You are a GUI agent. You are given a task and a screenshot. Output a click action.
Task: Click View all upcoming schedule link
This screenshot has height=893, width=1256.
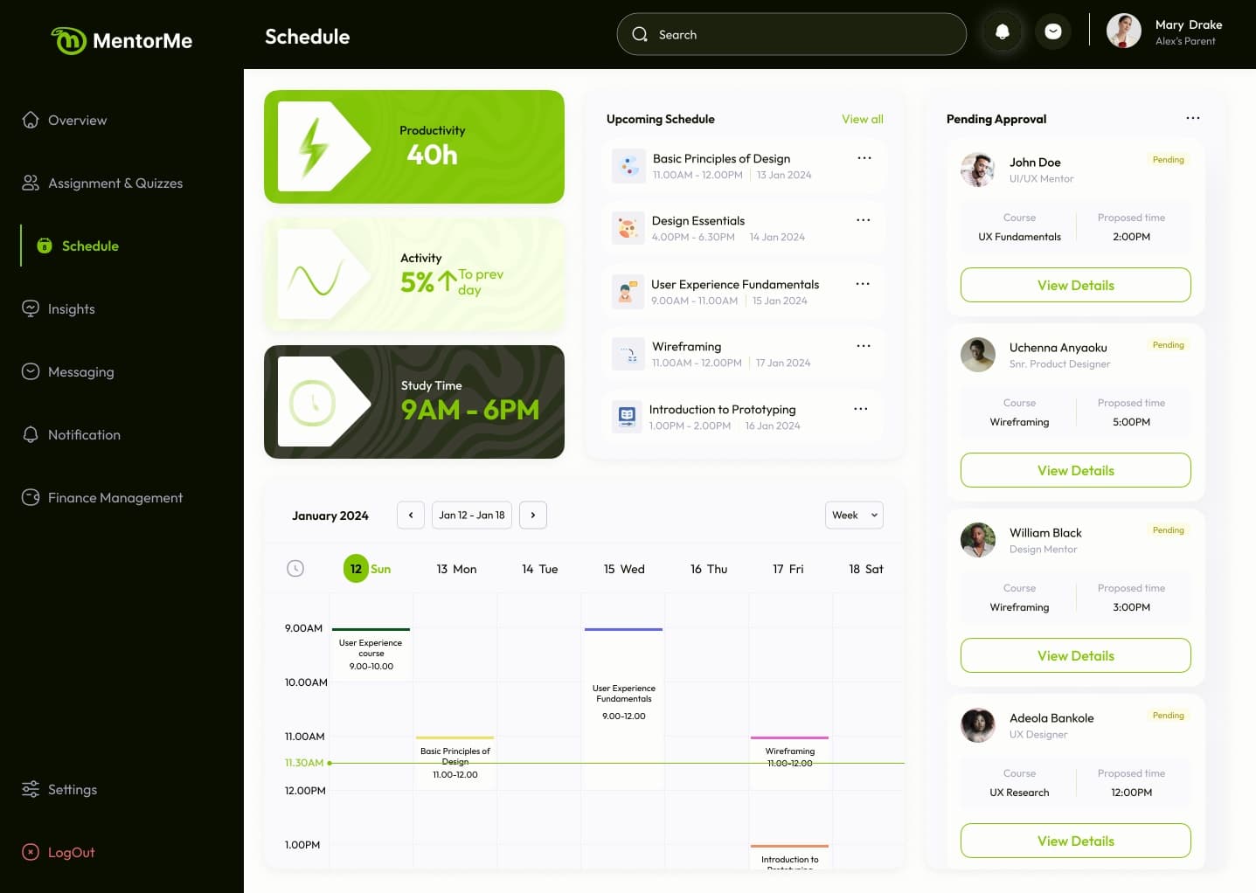(x=862, y=119)
